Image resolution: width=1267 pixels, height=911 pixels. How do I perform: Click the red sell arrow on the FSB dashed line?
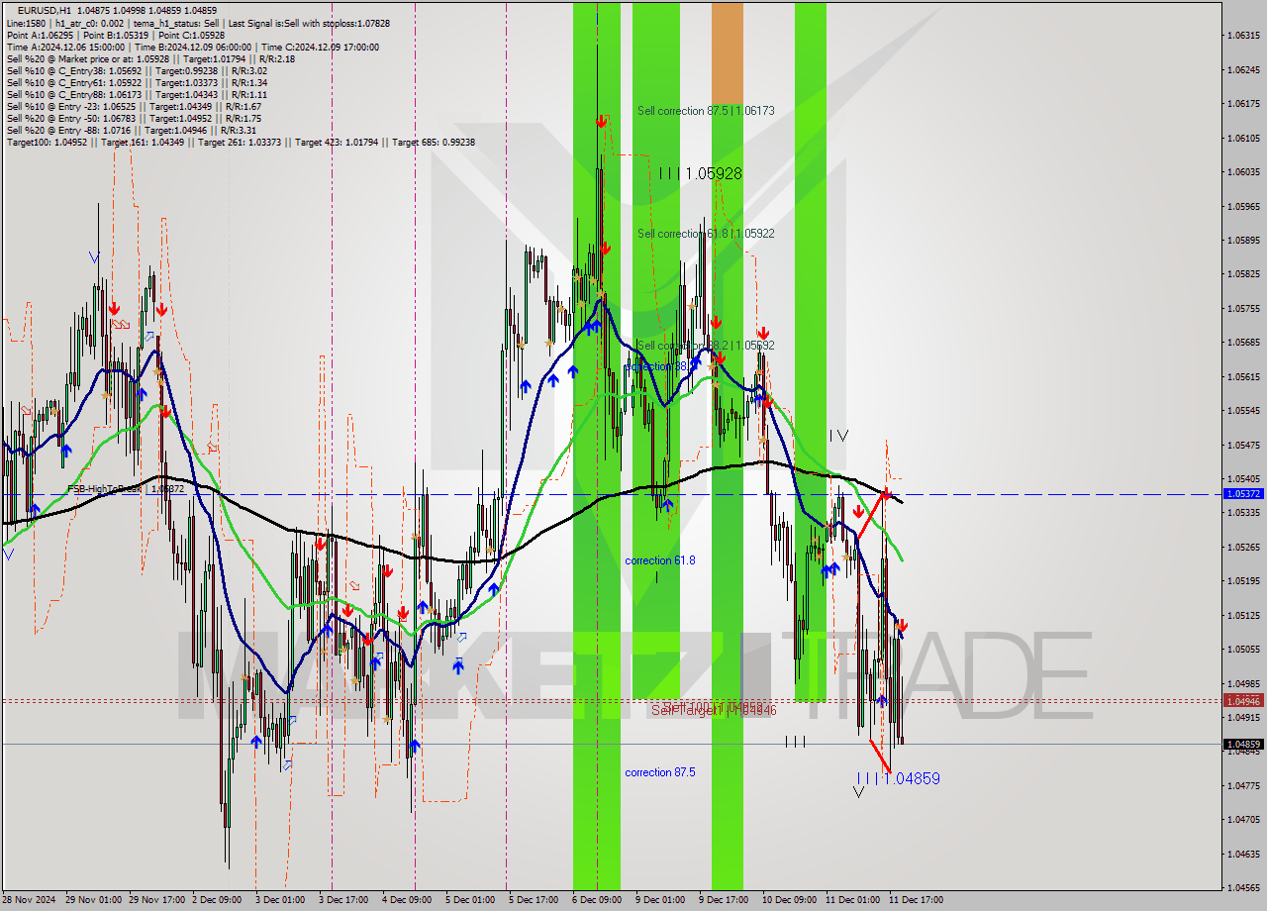pyautogui.click(x=887, y=492)
